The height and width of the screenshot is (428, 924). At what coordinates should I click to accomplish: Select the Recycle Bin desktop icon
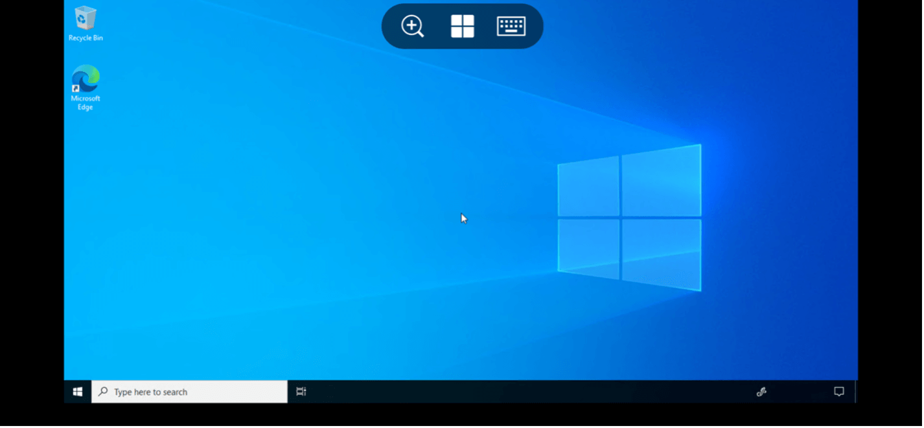pos(86,19)
